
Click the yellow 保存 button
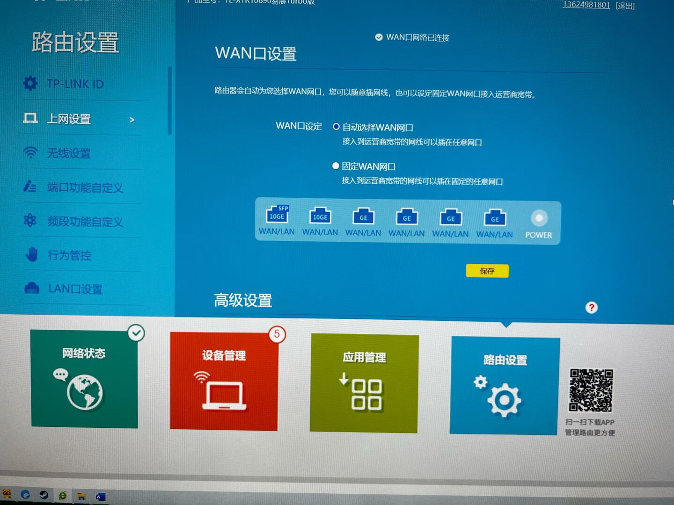(487, 271)
